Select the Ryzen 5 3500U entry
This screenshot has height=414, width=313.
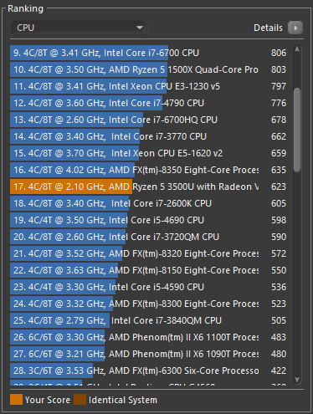coord(149,187)
